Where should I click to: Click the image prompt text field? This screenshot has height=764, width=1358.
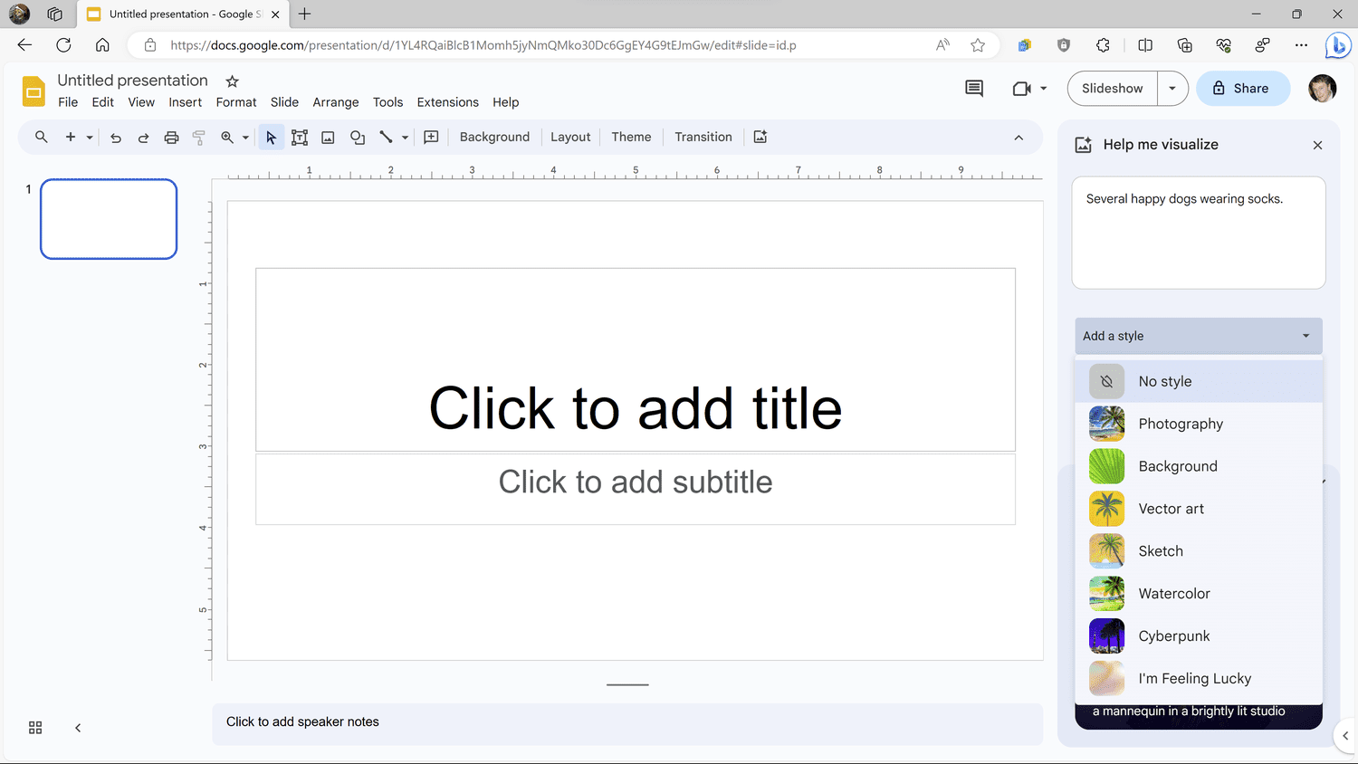(x=1198, y=233)
